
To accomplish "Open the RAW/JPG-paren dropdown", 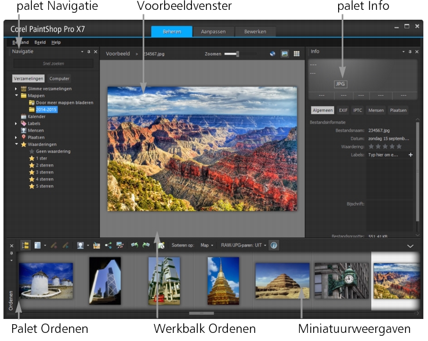I will click(x=244, y=245).
